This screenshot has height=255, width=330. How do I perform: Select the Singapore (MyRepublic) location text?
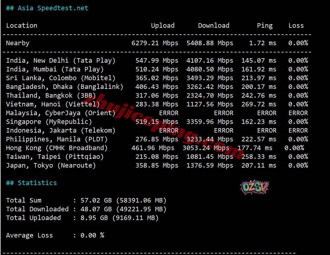[49, 122]
